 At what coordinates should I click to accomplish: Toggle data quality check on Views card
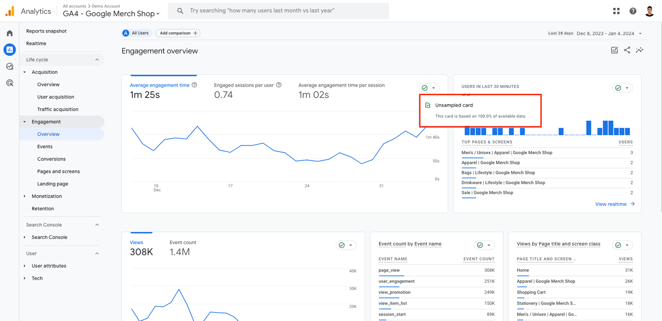[x=346, y=245]
